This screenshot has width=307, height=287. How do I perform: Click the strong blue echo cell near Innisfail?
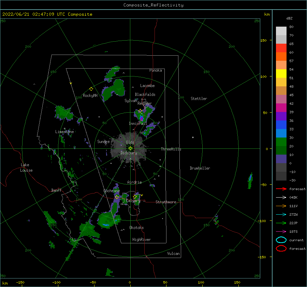pyautogui.click(x=141, y=118)
